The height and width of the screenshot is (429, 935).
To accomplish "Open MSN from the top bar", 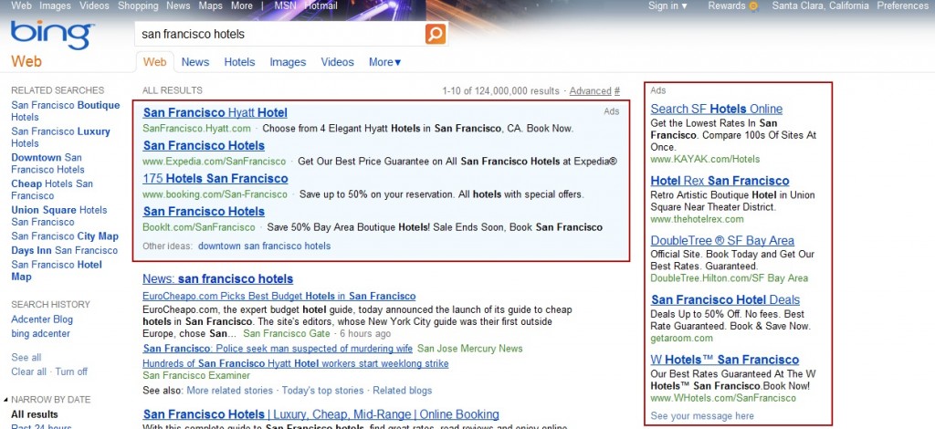I will point(285,6).
